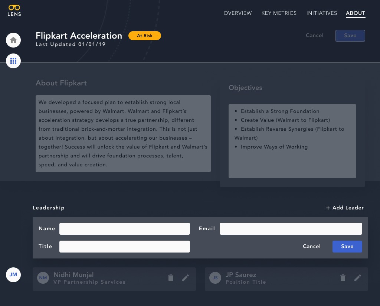Click the About Flipkart section heading

pos(61,83)
